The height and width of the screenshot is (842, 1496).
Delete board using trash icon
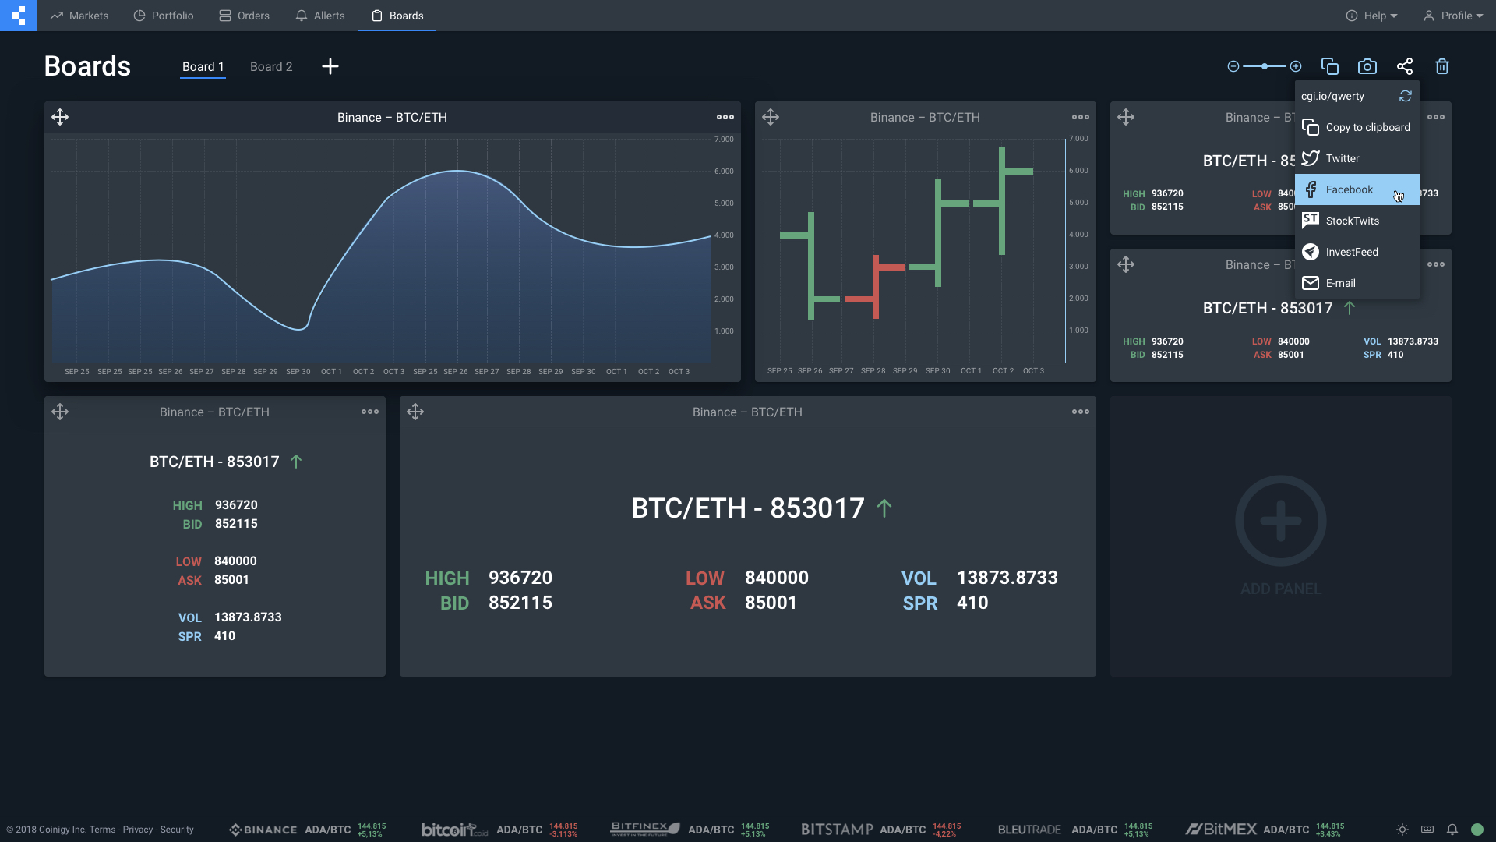[x=1441, y=66]
